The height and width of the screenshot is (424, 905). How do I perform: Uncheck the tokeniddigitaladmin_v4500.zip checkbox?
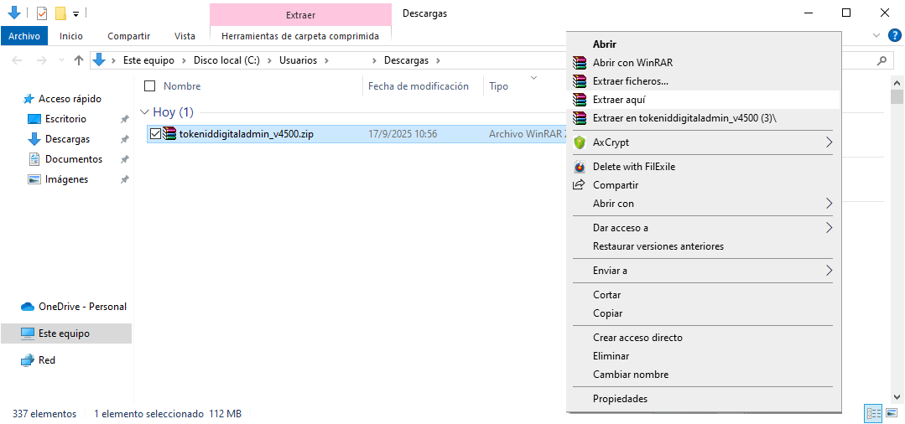pos(155,133)
